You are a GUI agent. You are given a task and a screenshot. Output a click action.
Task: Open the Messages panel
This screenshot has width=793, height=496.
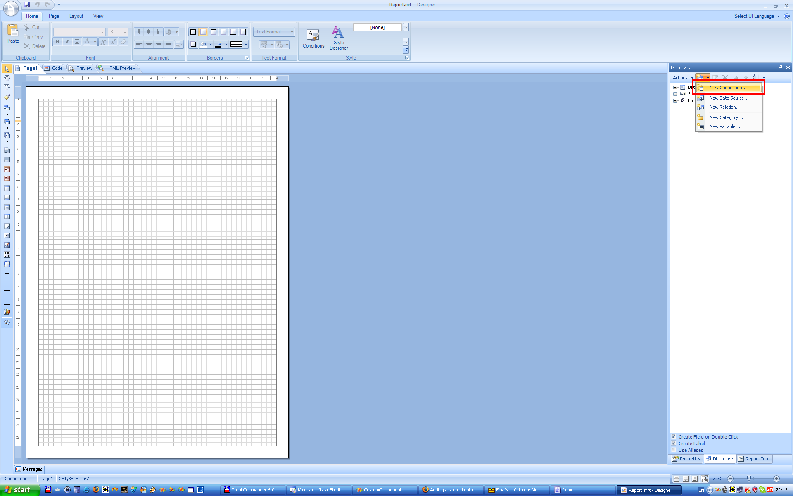tap(29, 469)
